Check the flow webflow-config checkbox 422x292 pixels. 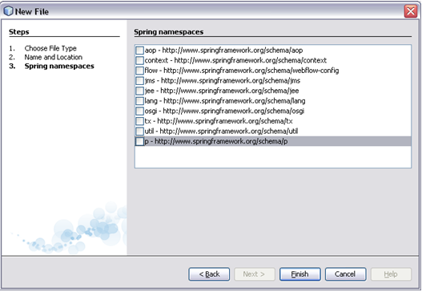click(139, 71)
